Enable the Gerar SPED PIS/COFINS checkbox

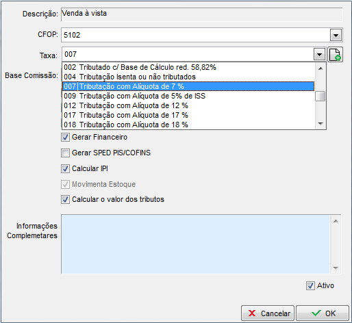pyautogui.click(x=65, y=153)
